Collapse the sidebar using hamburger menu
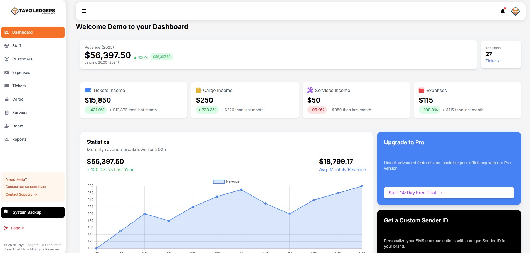530x253 pixels. click(x=83, y=11)
